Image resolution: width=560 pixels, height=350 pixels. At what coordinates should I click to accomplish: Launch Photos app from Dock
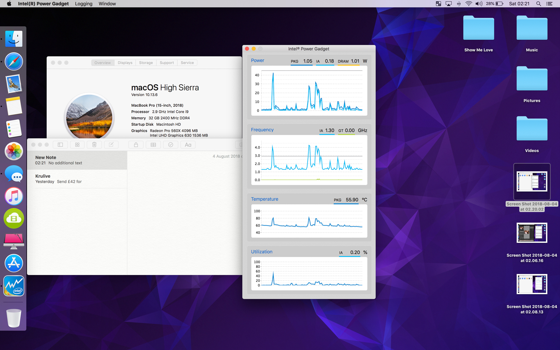pos(14,151)
